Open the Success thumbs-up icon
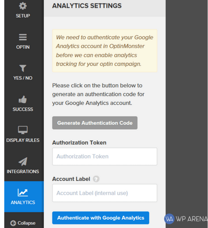The image size is (208, 228). click(x=23, y=100)
